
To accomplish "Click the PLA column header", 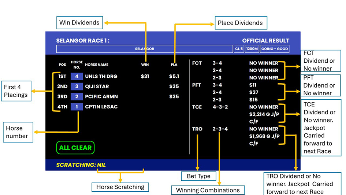I will (174, 65).
